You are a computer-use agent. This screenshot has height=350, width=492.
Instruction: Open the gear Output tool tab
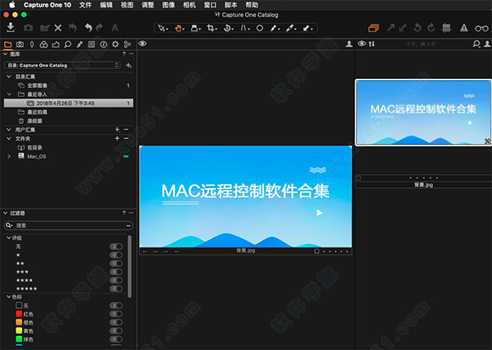[x=116, y=44]
